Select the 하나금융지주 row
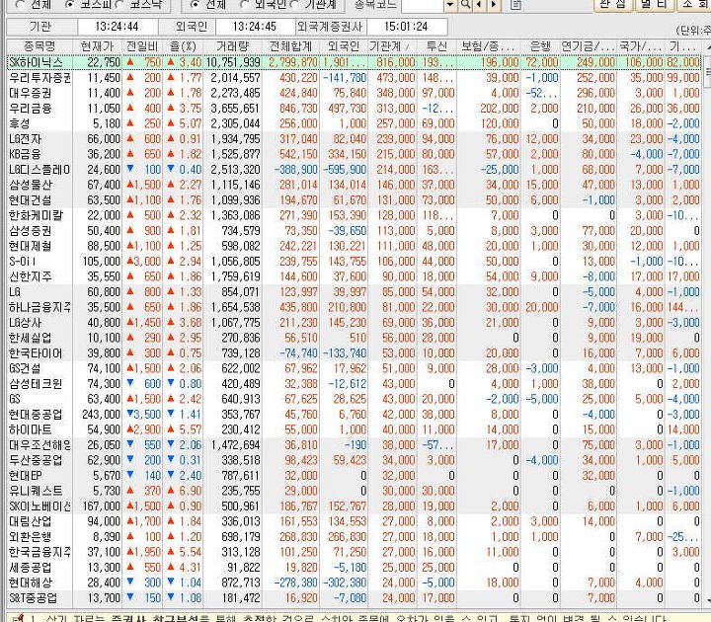 pos(355,307)
